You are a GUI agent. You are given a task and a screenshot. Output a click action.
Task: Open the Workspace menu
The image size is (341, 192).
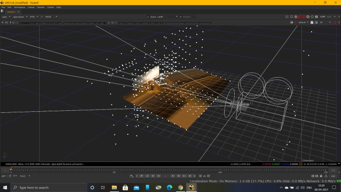(x=20, y=7)
